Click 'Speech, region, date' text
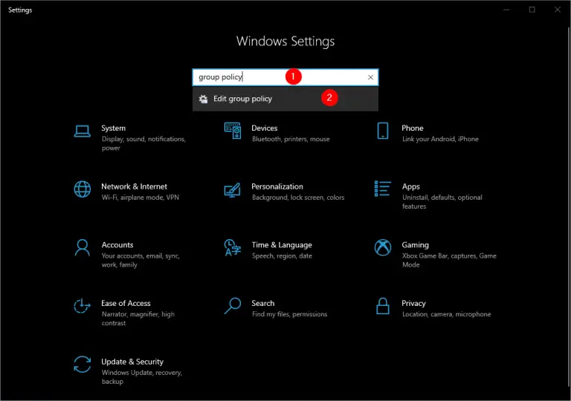The height and width of the screenshot is (401, 571). (x=282, y=255)
